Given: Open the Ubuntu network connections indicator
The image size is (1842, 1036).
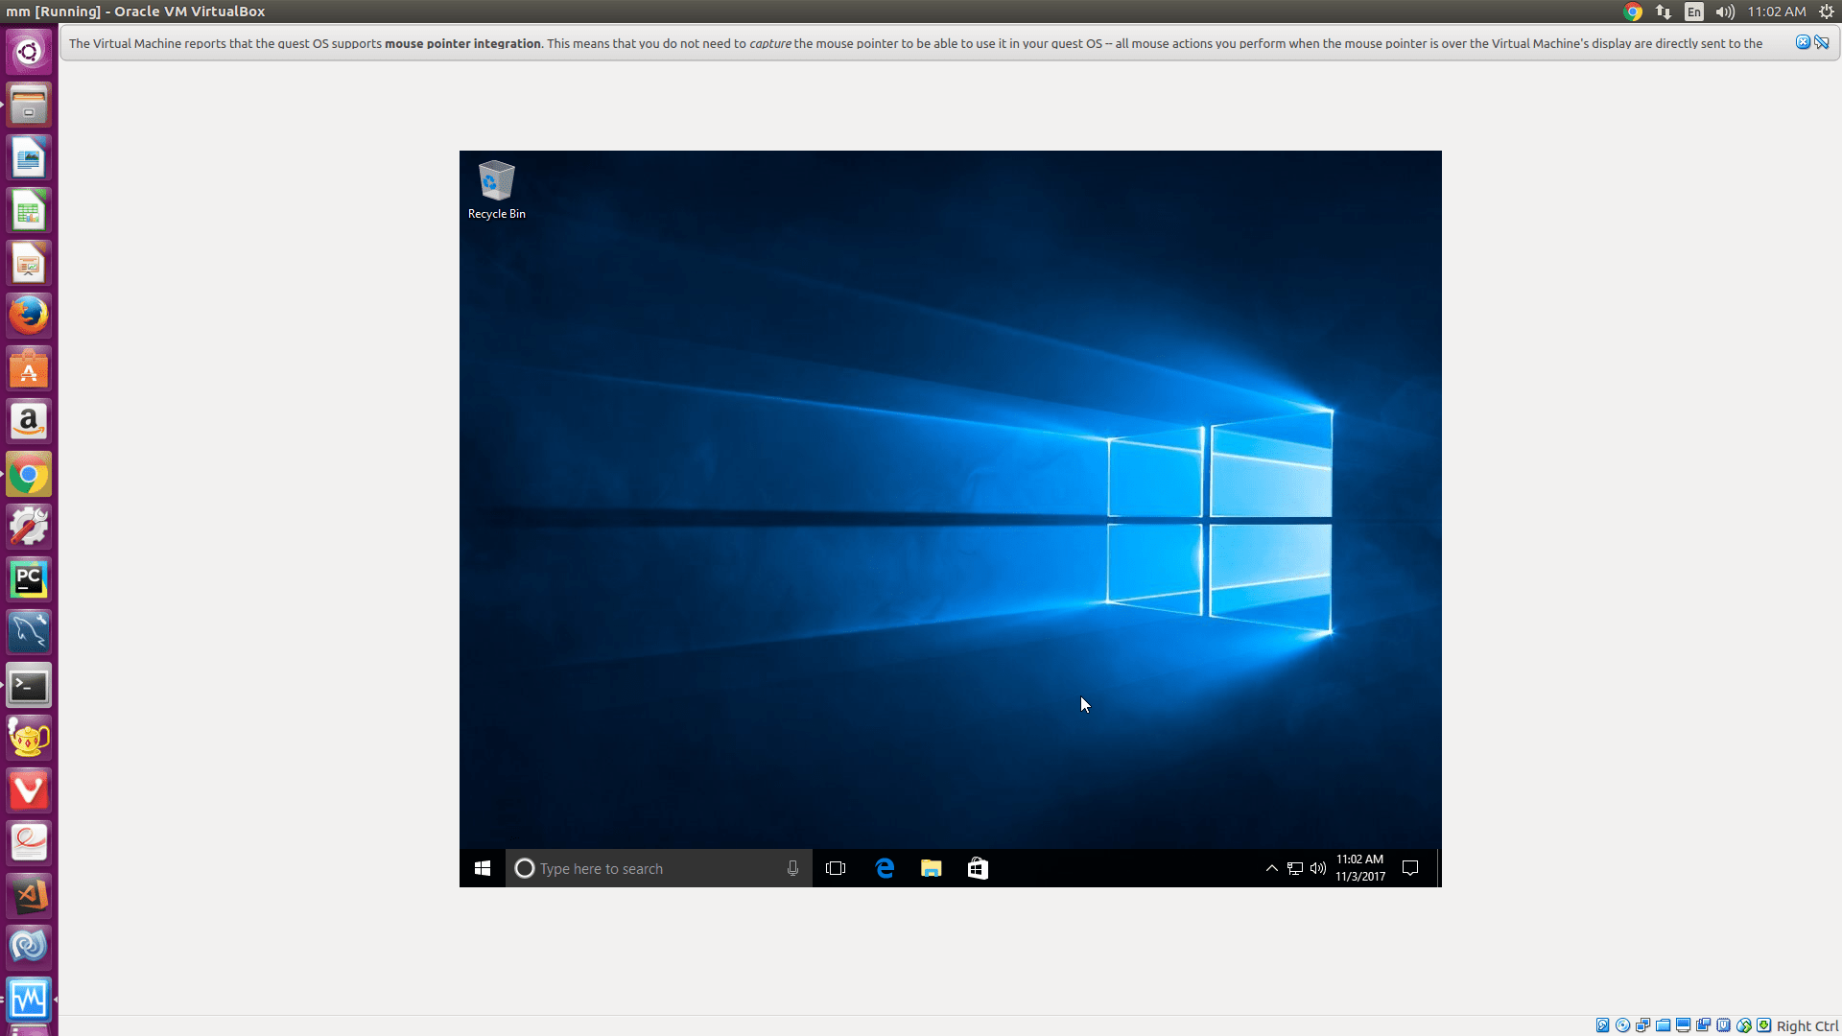Looking at the screenshot, I should (1665, 12).
